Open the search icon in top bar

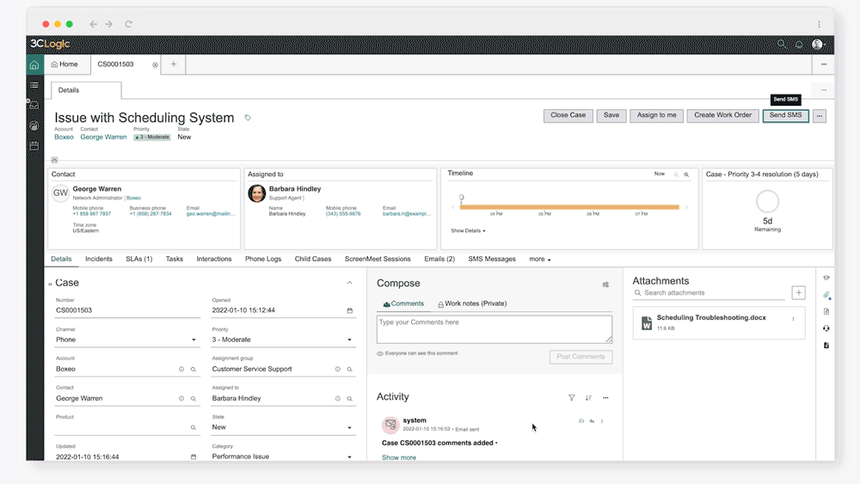click(782, 44)
